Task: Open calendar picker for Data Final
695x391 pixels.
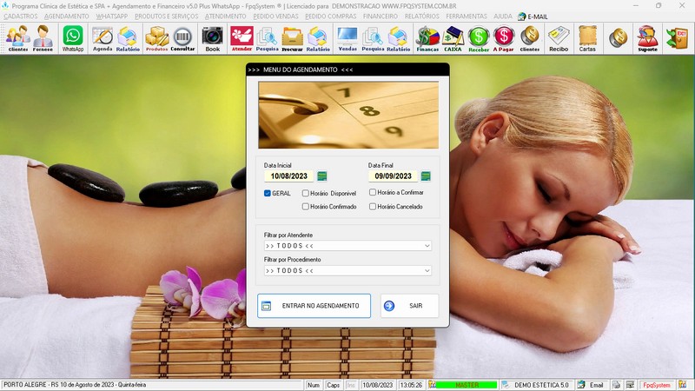Action: (426, 176)
